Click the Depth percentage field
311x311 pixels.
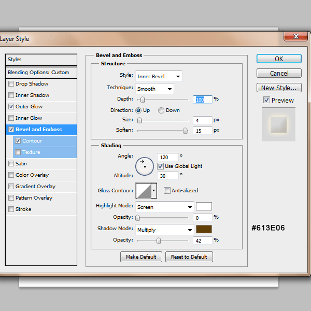[x=203, y=100]
